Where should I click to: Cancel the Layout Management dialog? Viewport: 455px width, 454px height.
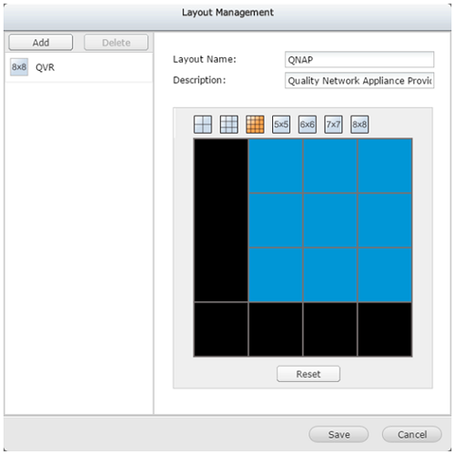[411, 434]
